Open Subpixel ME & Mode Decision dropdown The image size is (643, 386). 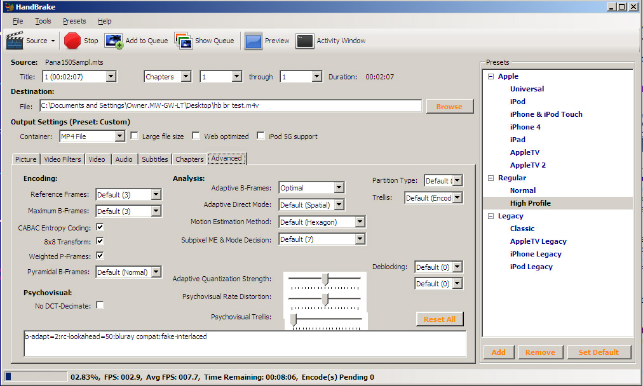(x=321, y=239)
